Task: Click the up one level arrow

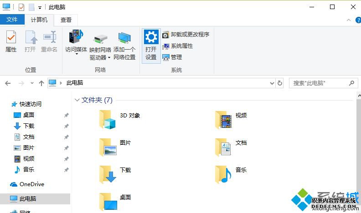Action: (41, 83)
